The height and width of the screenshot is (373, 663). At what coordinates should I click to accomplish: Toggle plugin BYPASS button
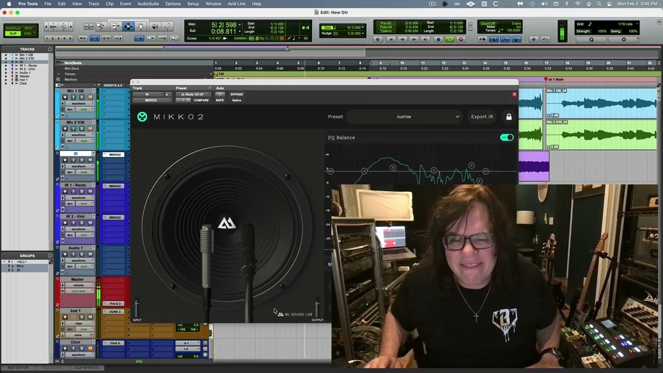[x=237, y=94]
